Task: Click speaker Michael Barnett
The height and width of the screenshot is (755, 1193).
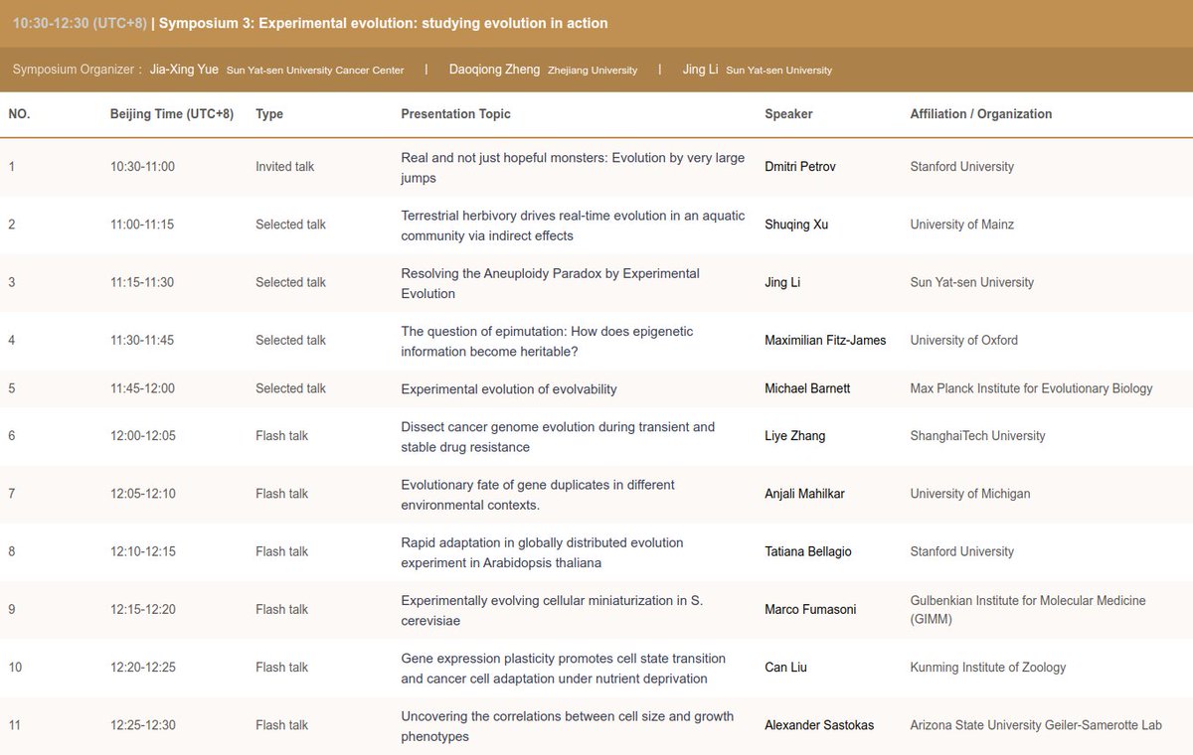Action: click(807, 388)
